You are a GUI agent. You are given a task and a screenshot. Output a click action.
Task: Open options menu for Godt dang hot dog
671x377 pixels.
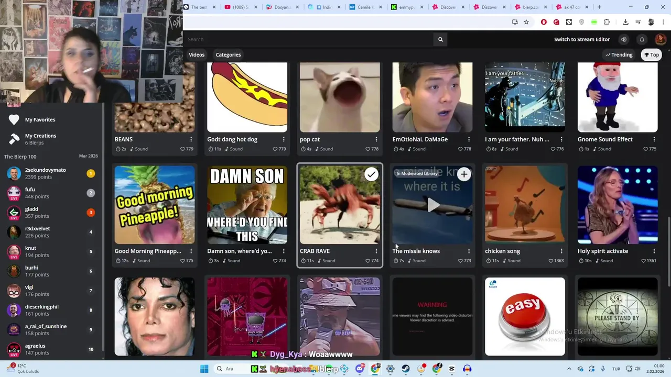point(284,139)
